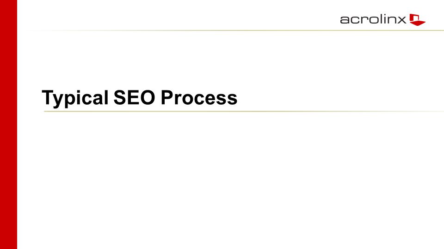Click the final s in Process
The image size is (444, 249).
pos(233,99)
